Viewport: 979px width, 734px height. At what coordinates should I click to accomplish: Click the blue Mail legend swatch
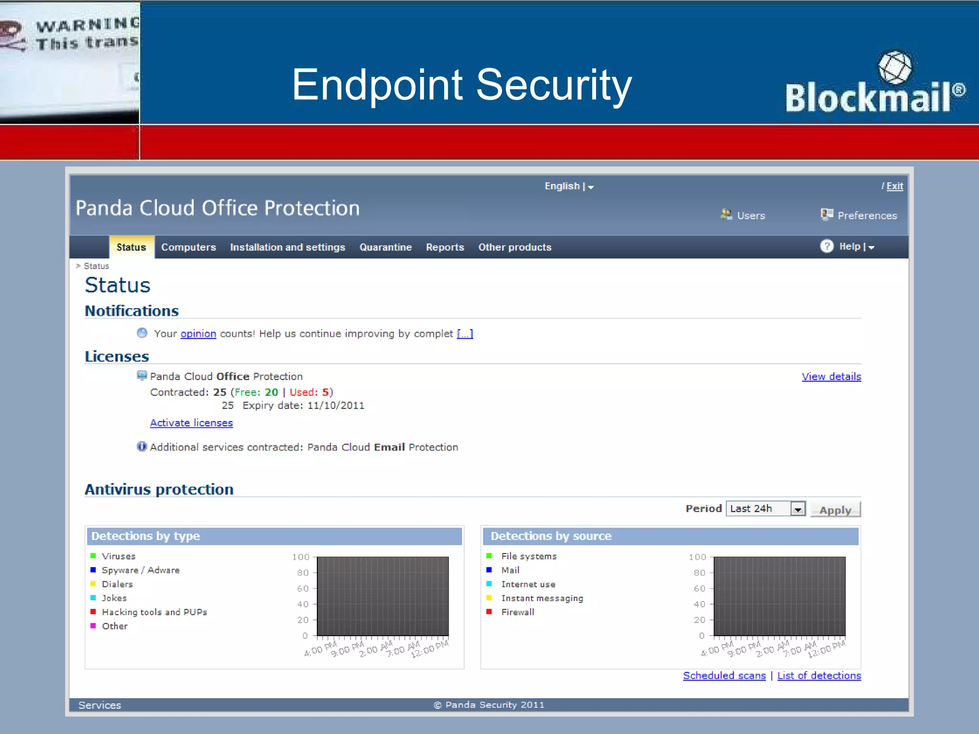(489, 570)
